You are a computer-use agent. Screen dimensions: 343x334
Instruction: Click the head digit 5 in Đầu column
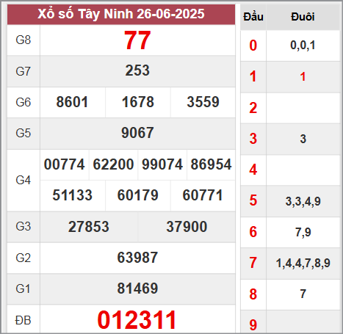(x=253, y=200)
